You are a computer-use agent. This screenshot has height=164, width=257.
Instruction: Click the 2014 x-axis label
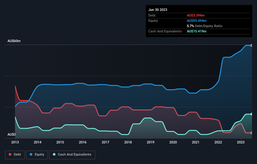click(x=38, y=142)
